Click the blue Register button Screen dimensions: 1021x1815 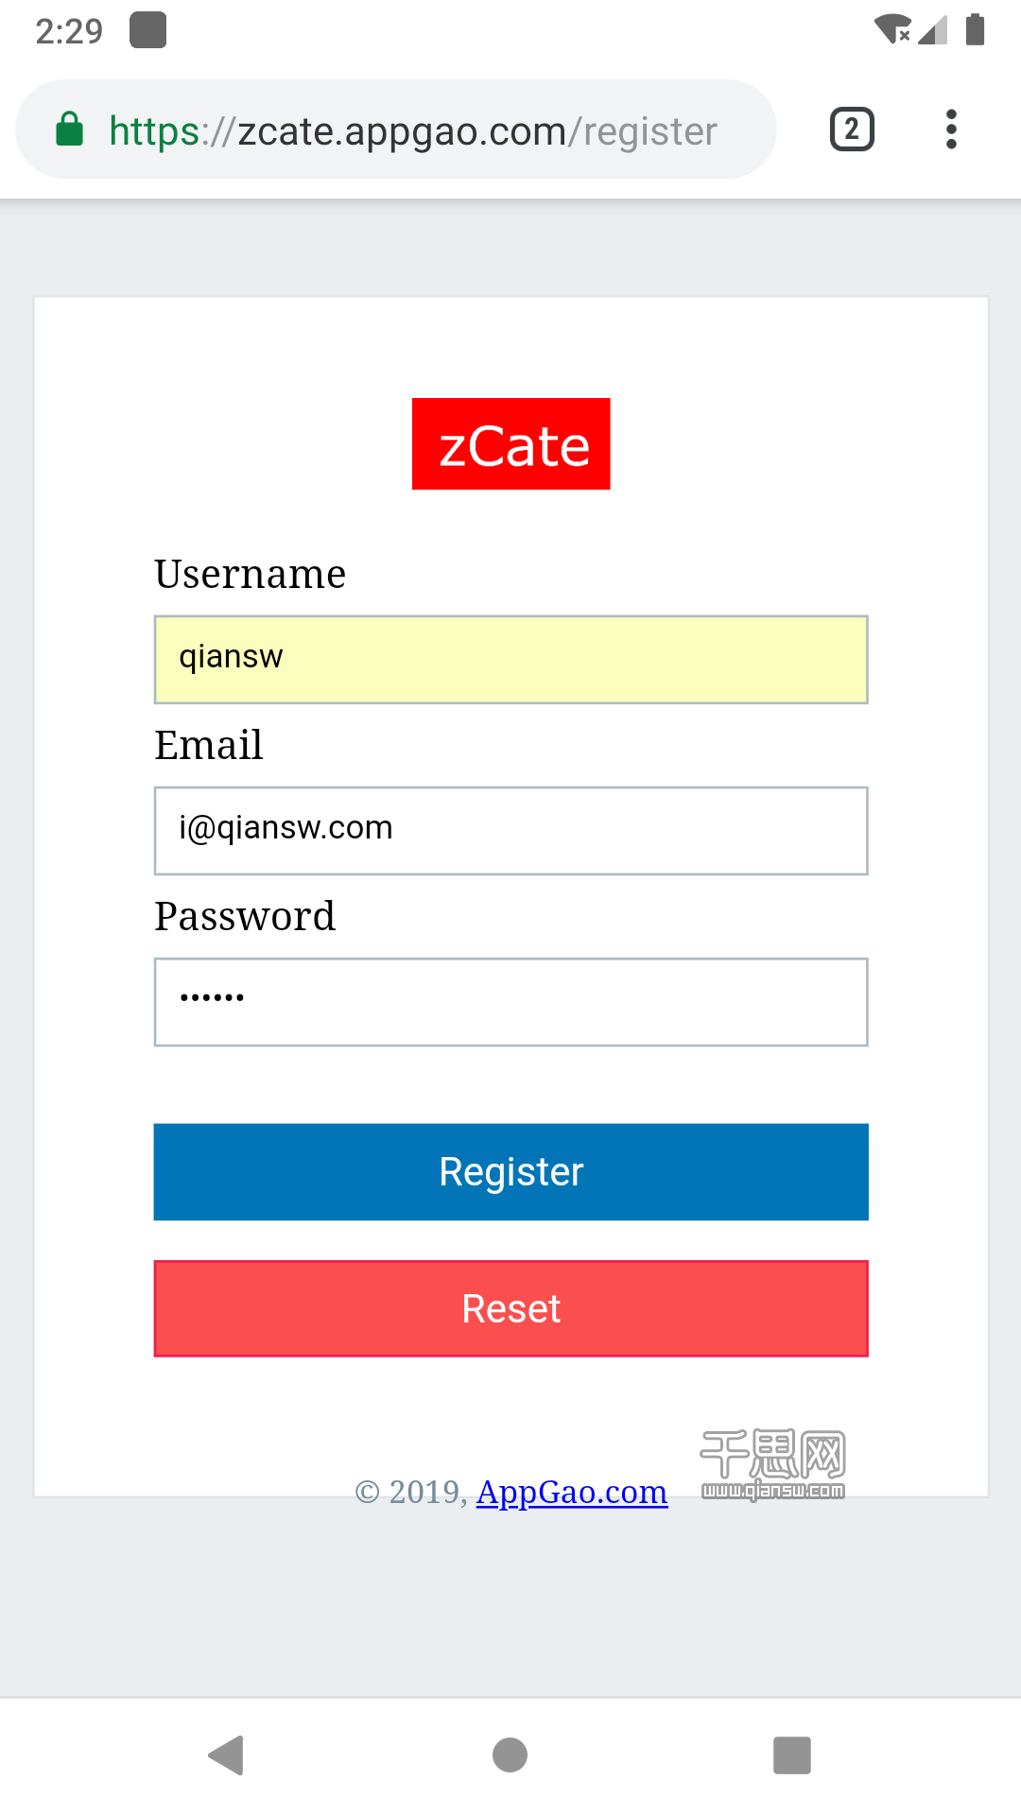(x=511, y=1172)
